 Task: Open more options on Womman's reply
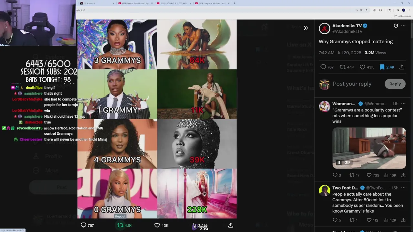coord(403,104)
